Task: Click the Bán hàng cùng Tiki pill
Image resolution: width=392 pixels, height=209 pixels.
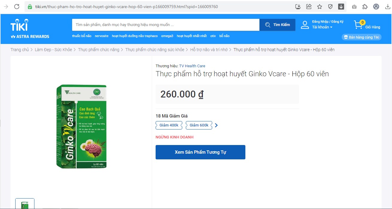Action: [362, 37]
